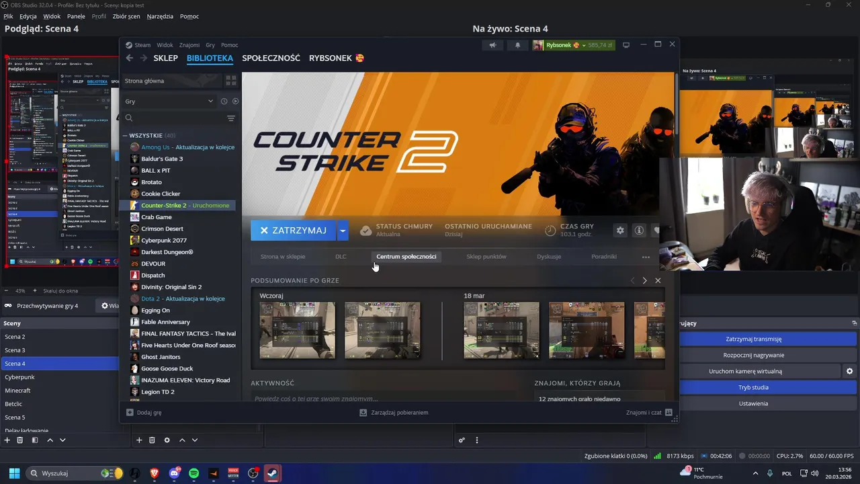The image size is (860, 484).
Task: Open Rybsonek account dropdown
Action: 573,45
